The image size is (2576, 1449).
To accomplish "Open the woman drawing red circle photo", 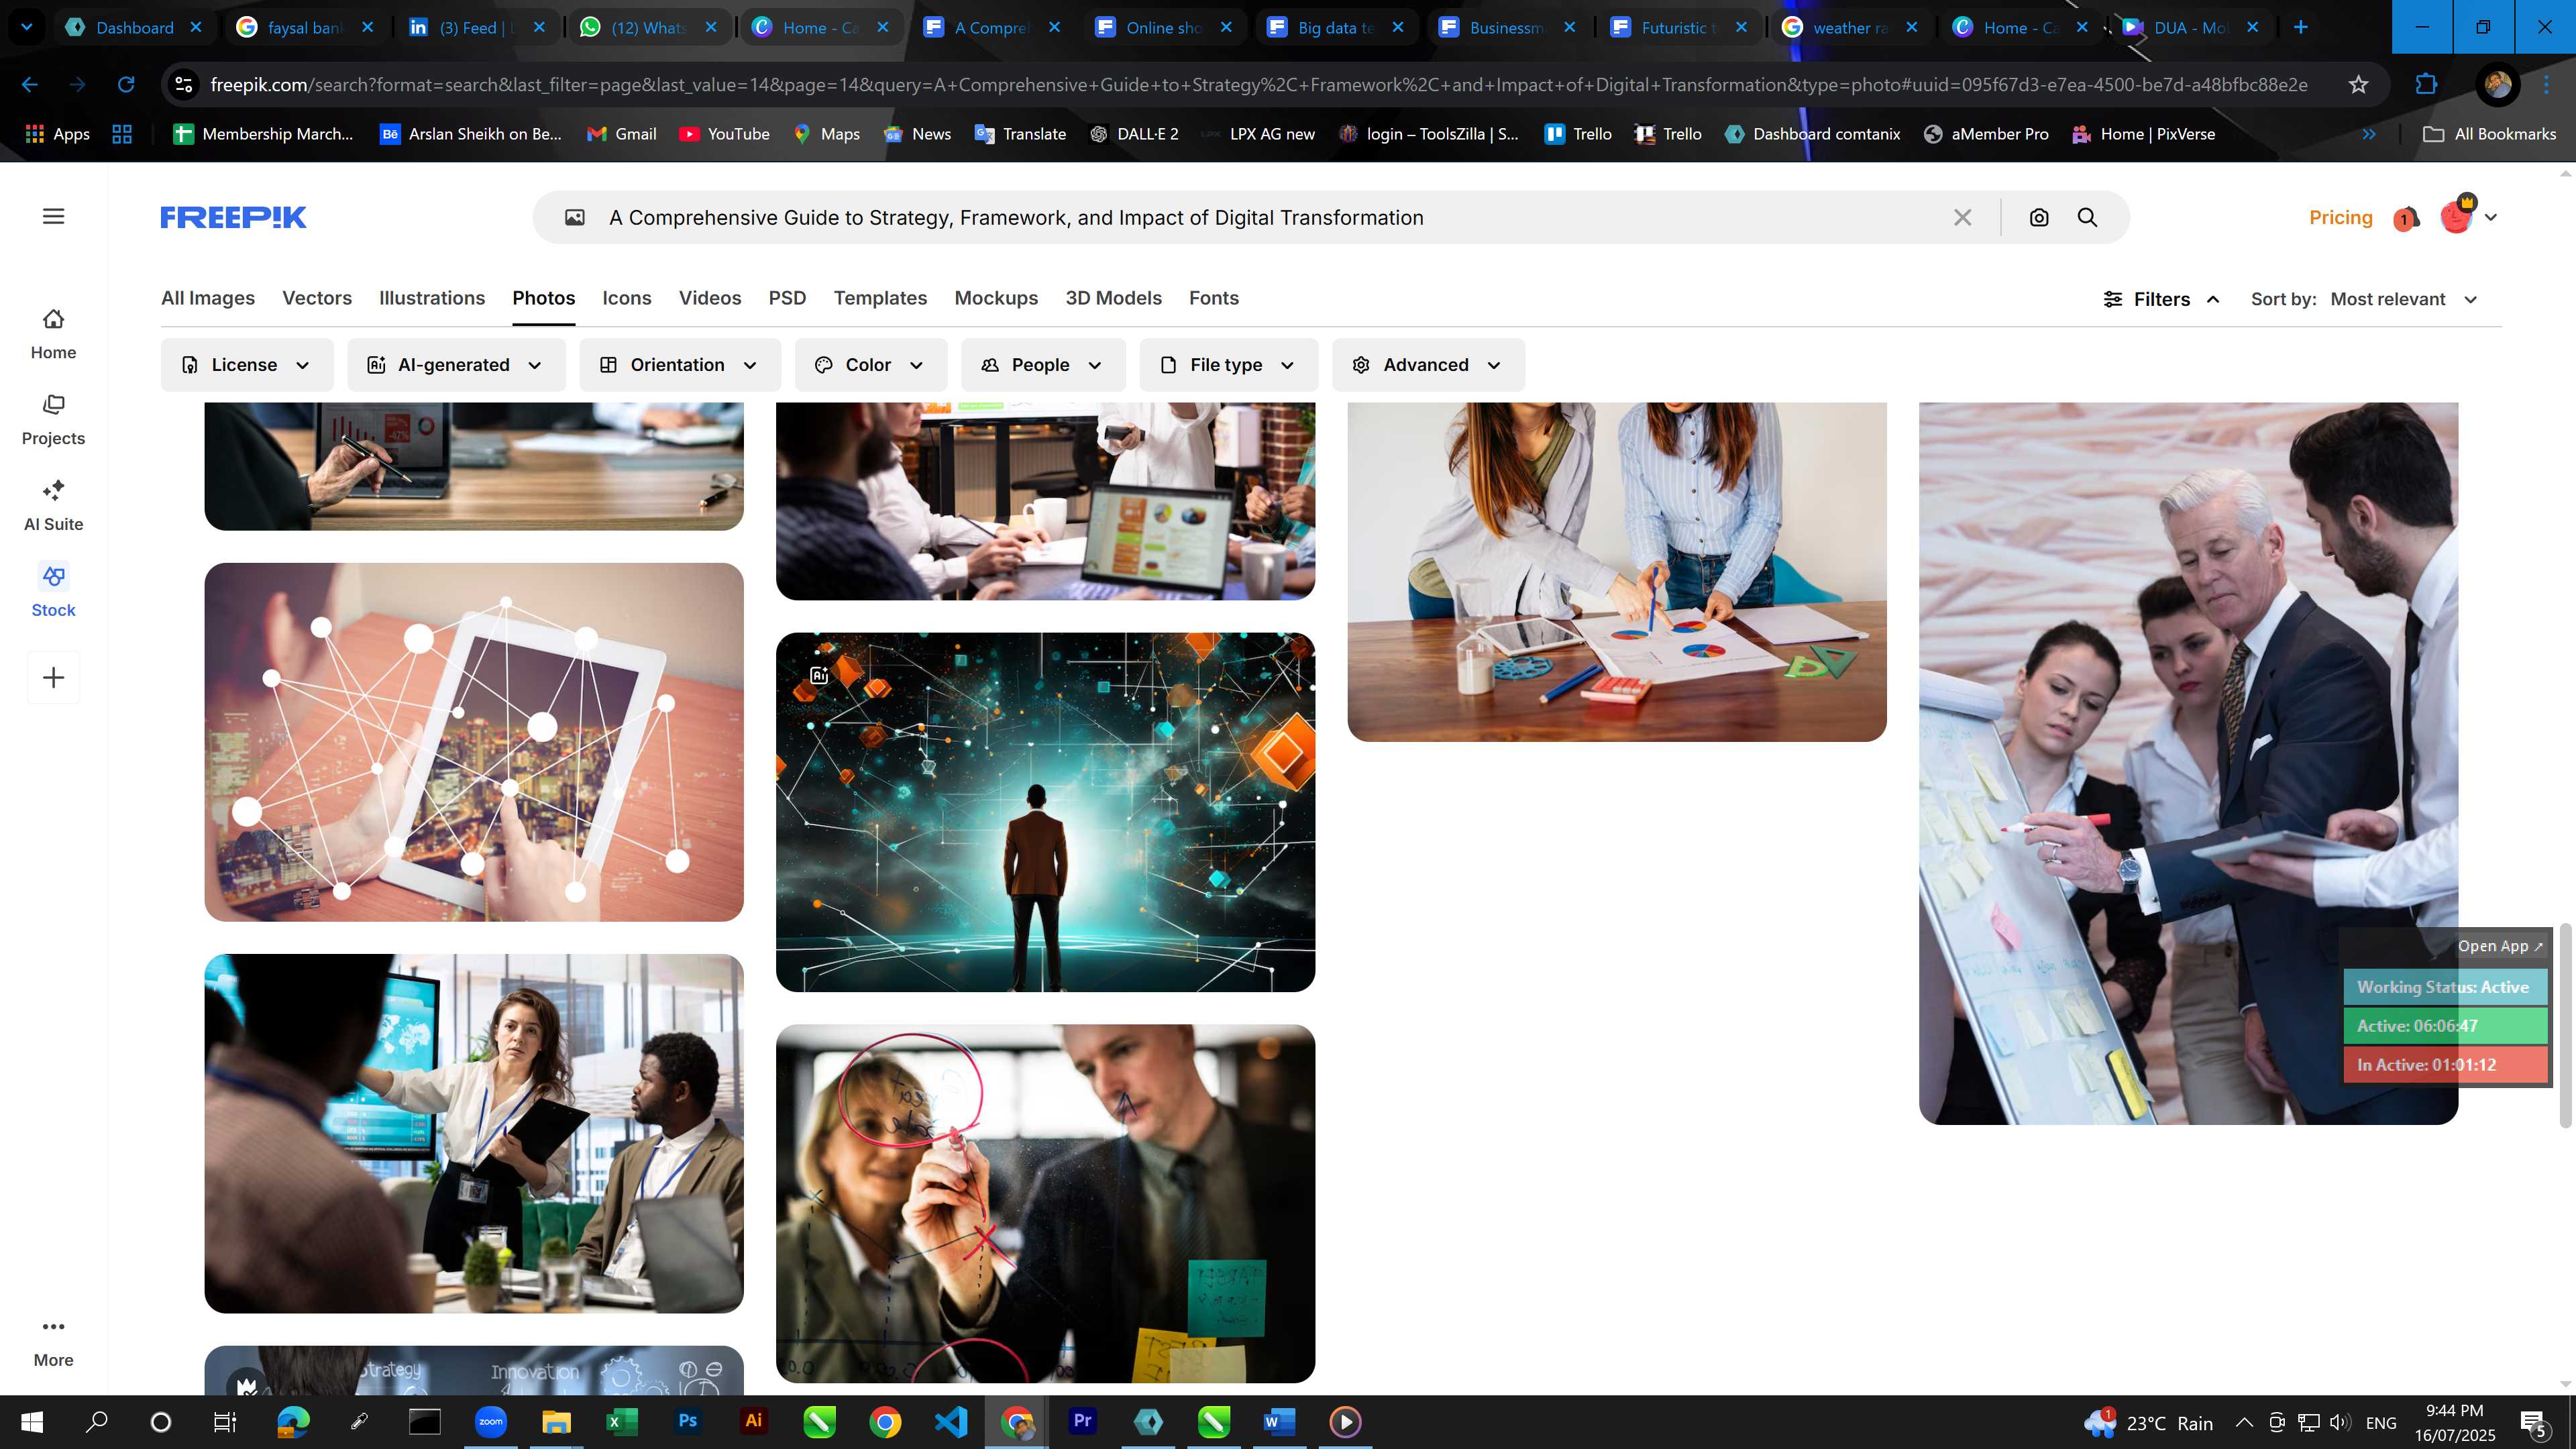I will click(1045, 1203).
